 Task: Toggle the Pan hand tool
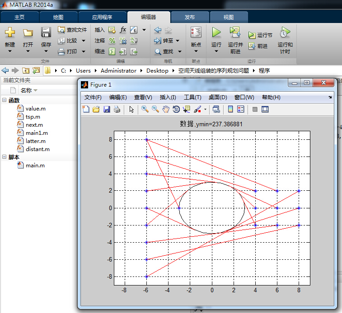[x=166, y=109]
